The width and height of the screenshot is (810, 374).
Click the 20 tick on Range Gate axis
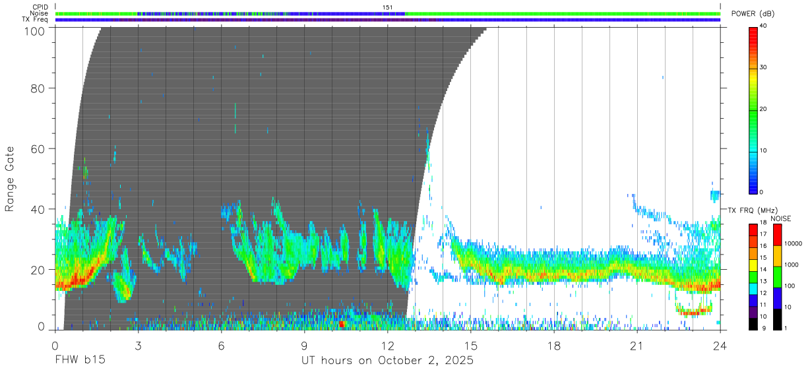click(38, 270)
